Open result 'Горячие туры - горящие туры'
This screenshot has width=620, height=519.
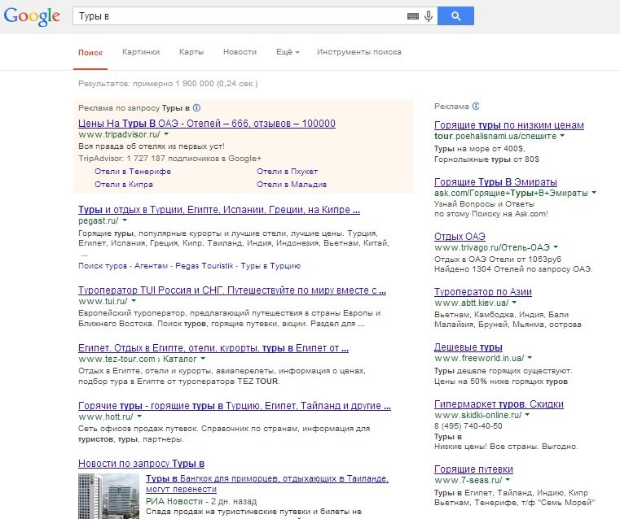coord(235,405)
